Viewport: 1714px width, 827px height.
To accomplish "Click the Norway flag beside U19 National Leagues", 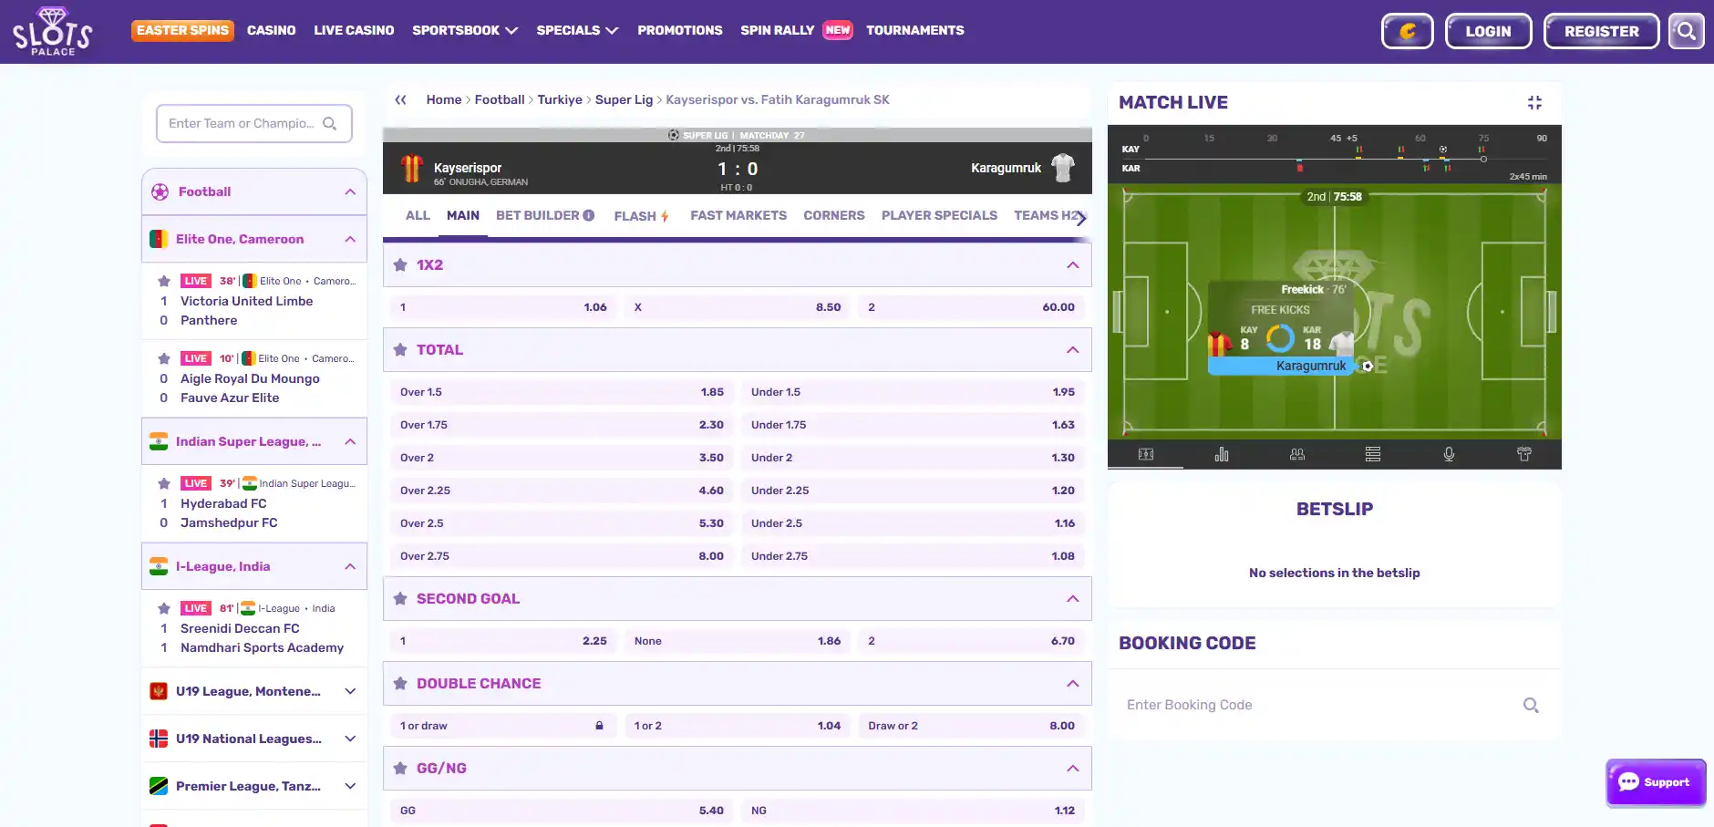I will coord(159,739).
